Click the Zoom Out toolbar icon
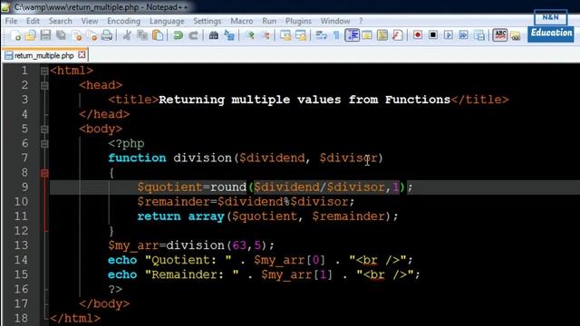The image size is (580, 326). tap(266, 35)
